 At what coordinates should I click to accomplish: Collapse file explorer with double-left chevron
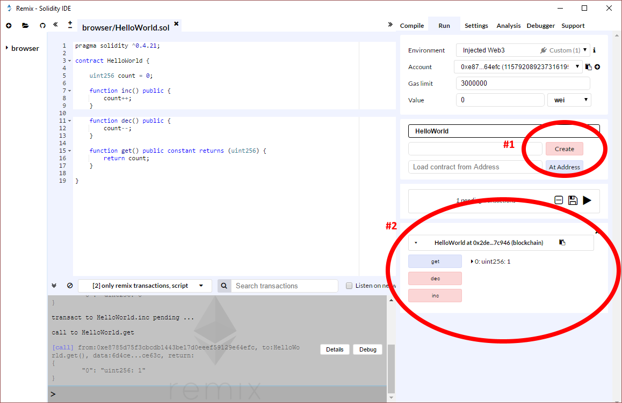(x=55, y=25)
